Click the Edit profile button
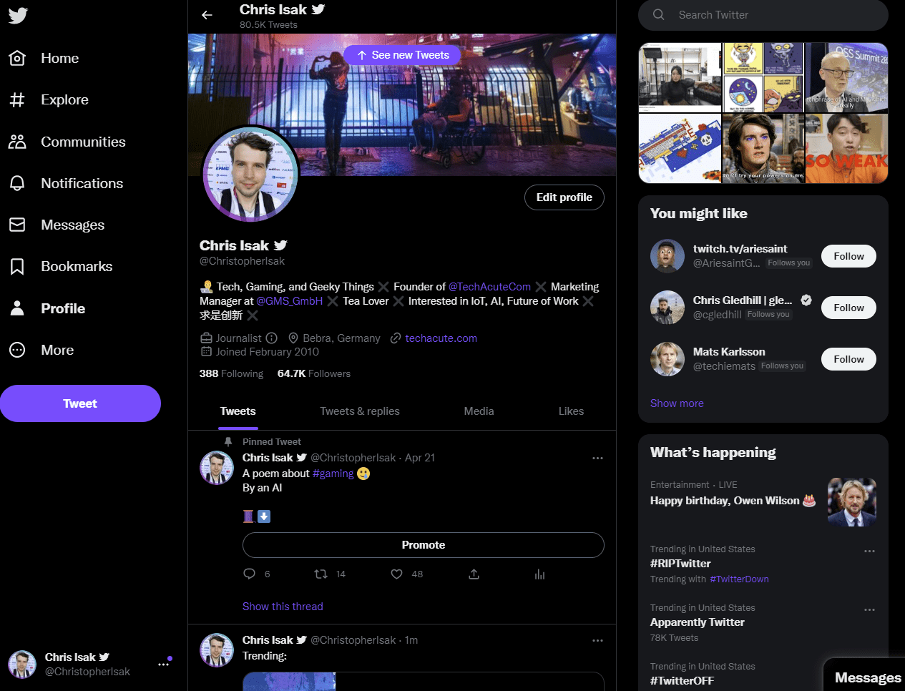This screenshot has height=691, width=905. point(564,197)
